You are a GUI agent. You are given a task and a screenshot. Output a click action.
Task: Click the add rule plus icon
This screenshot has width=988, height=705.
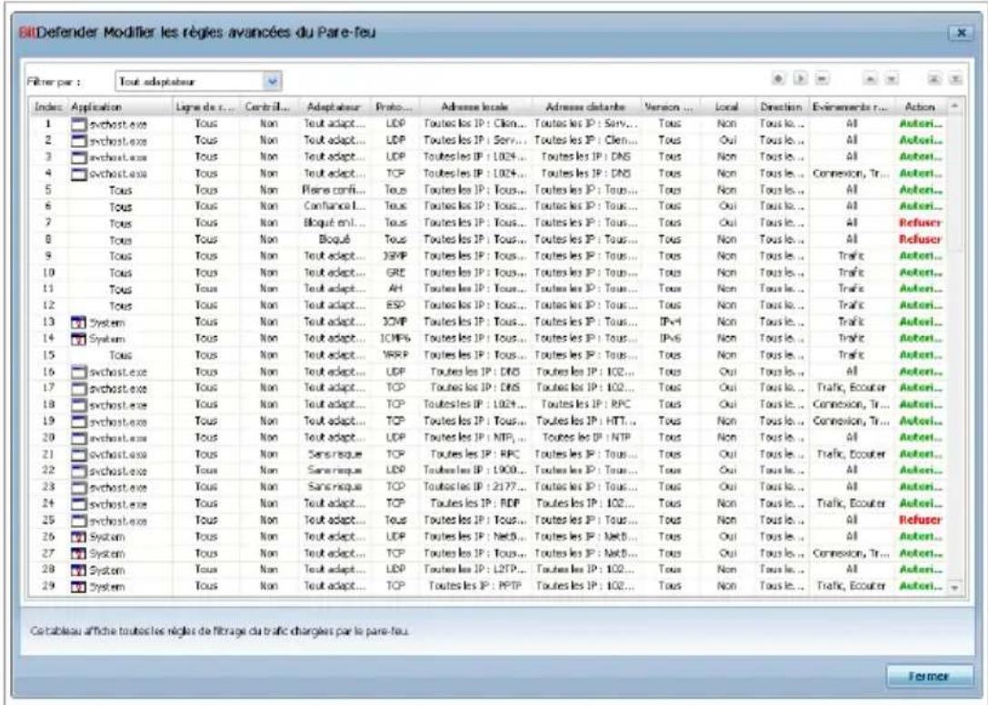(x=779, y=79)
